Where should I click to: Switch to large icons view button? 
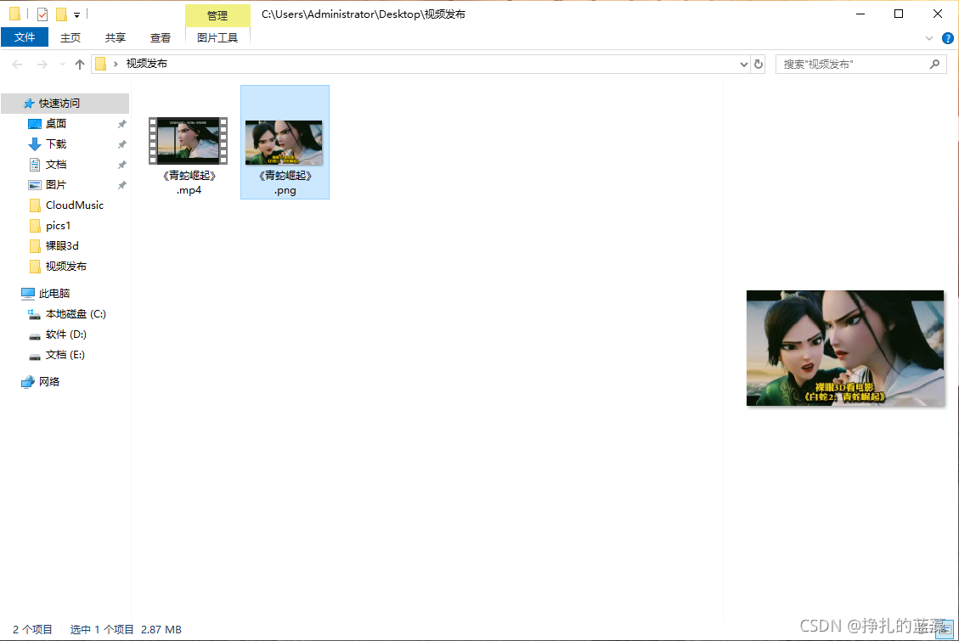945,629
